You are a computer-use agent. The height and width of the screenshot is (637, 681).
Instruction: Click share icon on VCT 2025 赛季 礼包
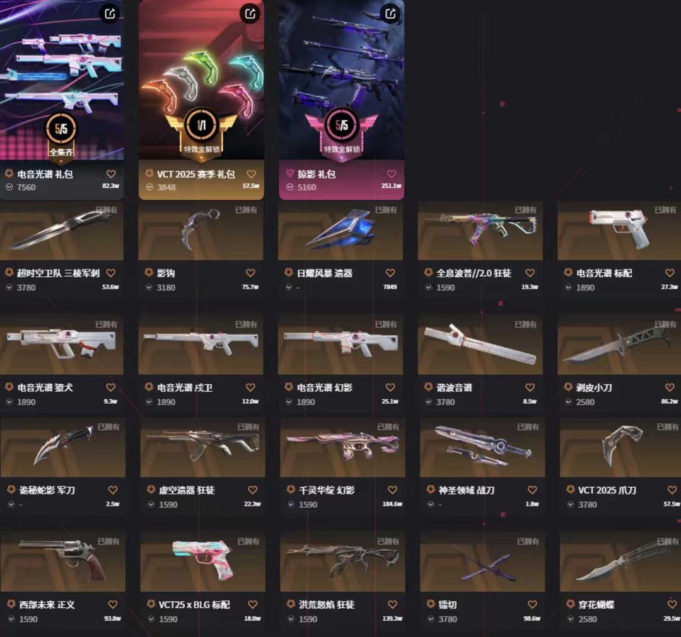pyautogui.click(x=250, y=13)
